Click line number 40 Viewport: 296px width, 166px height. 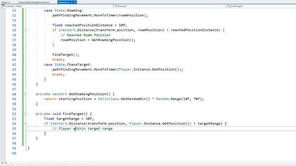coord(14,55)
